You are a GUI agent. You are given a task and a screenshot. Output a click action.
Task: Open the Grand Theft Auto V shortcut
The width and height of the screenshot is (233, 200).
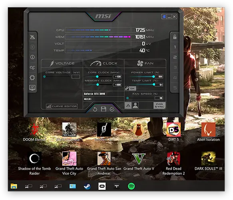[139, 162]
